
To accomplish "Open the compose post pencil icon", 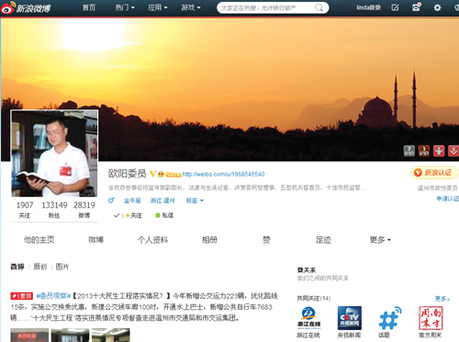I will coord(395,7).
